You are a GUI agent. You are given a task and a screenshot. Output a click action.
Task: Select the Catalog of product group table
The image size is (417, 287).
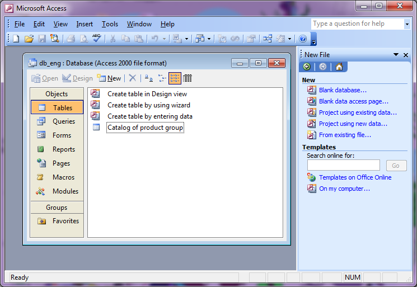click(145, 128)
